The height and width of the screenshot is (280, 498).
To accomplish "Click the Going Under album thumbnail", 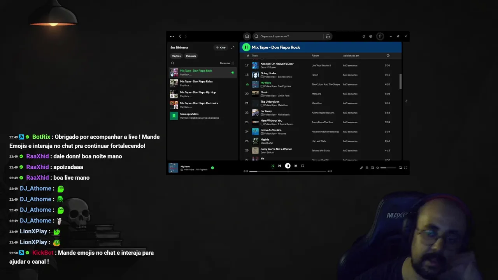I will click(x=255, y=75).
